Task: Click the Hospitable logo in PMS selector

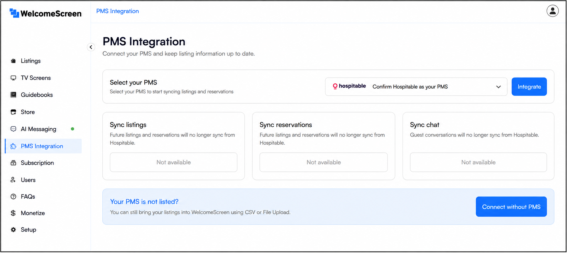Action: point(349,86)
